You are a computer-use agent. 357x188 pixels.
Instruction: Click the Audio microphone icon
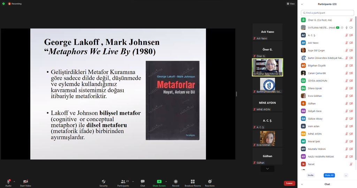(8, 181)
